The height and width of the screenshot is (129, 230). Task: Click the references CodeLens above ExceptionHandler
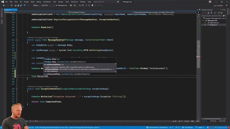tap(31, 87)
